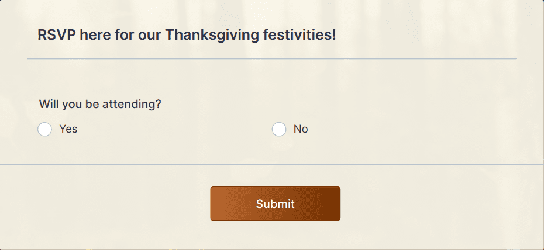Click the Submit button

(x=275, y=204)
